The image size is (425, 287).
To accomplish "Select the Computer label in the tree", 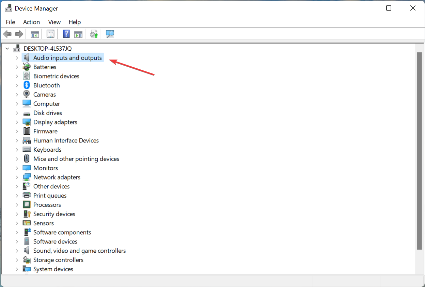I will [x=47, y=104].
